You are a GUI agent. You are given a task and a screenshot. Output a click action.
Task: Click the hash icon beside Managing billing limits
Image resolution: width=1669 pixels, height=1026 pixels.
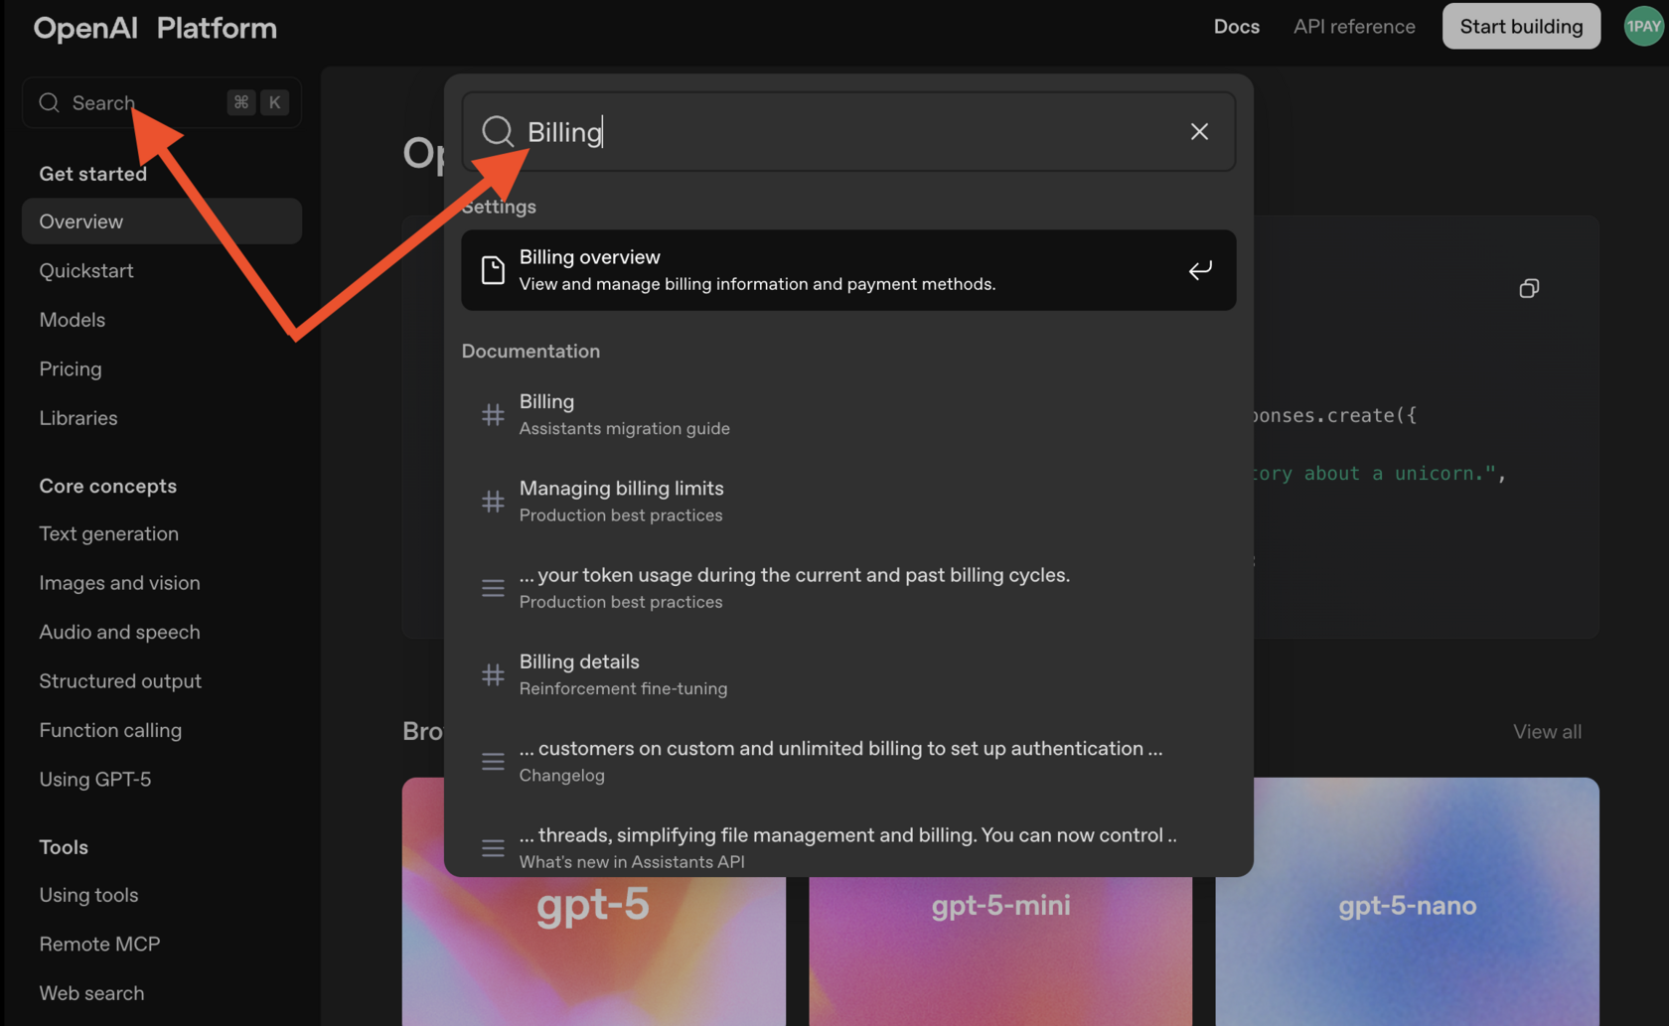[x=493, y=501]
